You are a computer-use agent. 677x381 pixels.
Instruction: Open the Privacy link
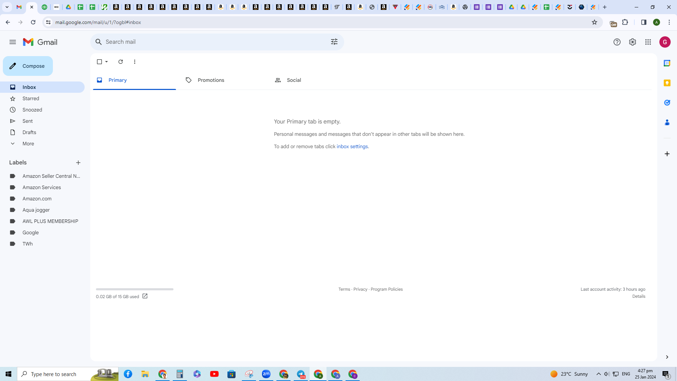[x=360, y=289]
